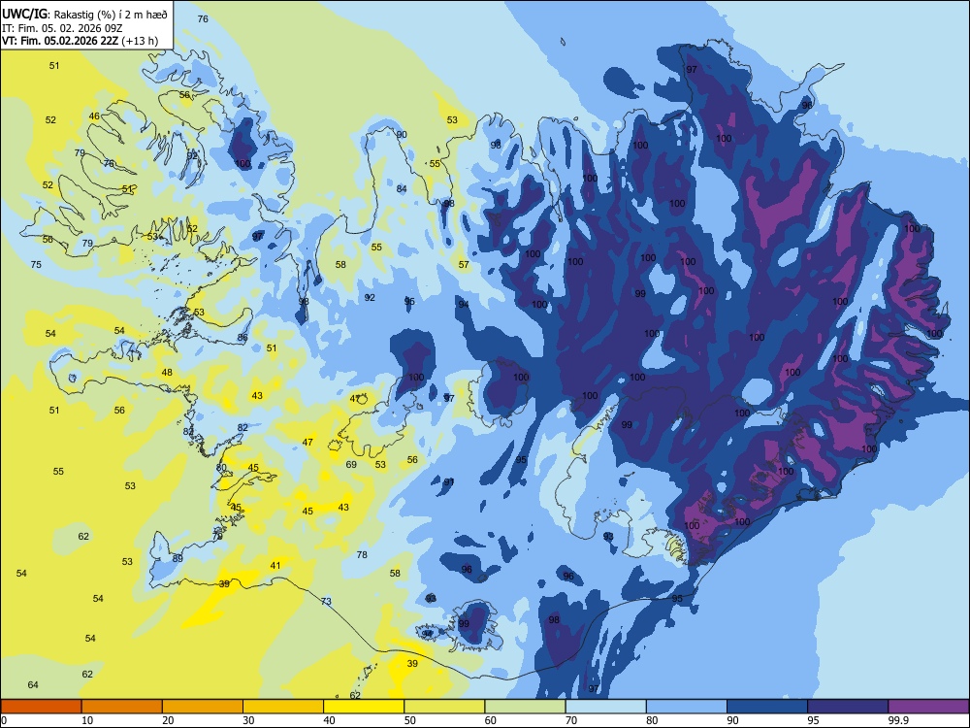Select the map value 78

click(362, 554)
